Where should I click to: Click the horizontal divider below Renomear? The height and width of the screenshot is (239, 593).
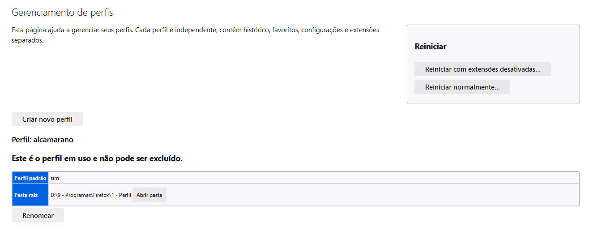[x=295, y=228]
